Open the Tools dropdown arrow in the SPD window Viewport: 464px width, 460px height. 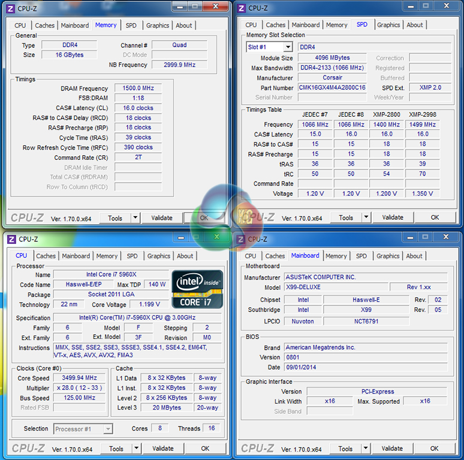coord(366,217)
